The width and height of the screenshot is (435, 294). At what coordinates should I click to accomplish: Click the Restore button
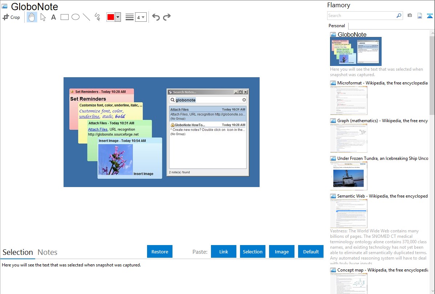coord(160,252)
